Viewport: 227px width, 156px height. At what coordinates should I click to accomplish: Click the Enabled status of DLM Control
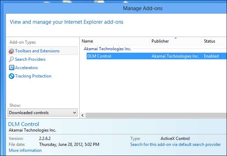tap(211, 56)
